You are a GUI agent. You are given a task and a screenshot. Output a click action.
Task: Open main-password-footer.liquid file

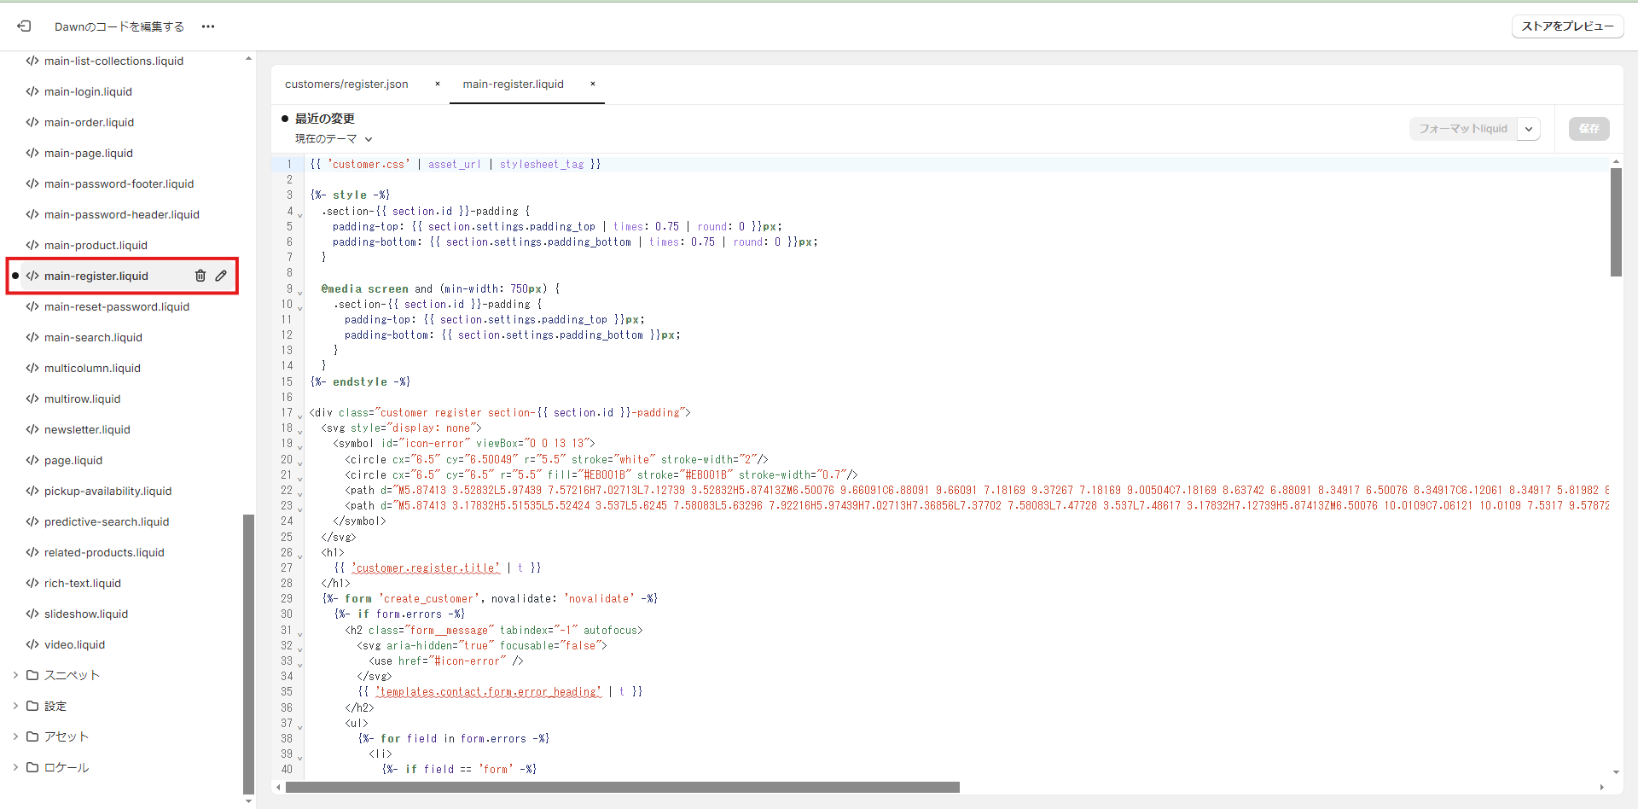click(119, 183)
